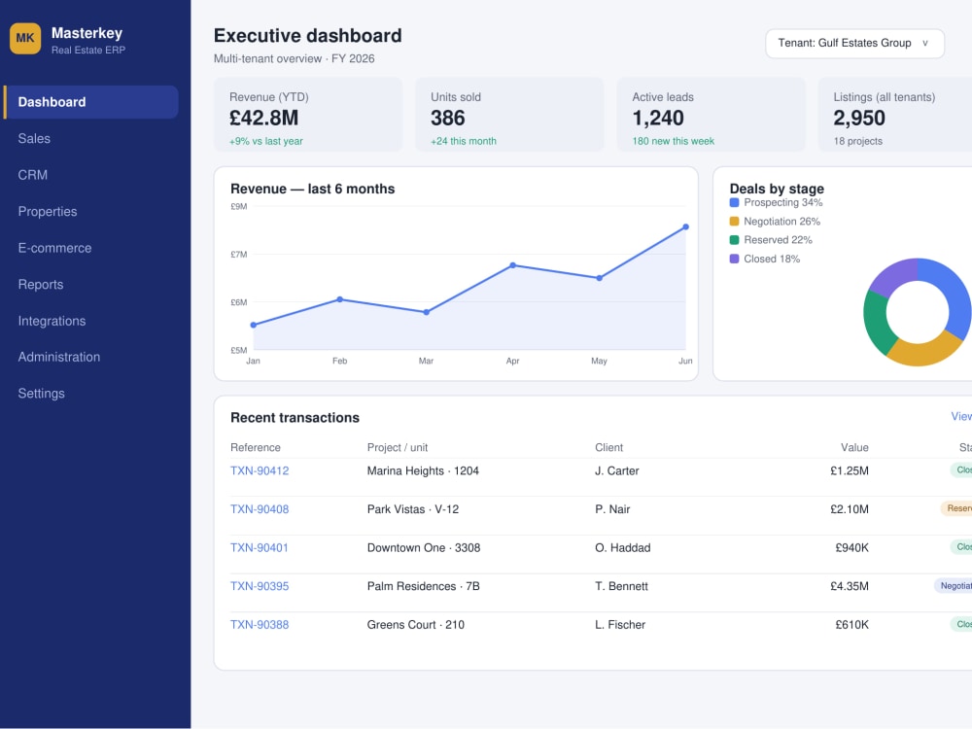This screenshot has height=729, width=972.
Task: Click the Feb data point on revenue chart
Action: (339, 299)
